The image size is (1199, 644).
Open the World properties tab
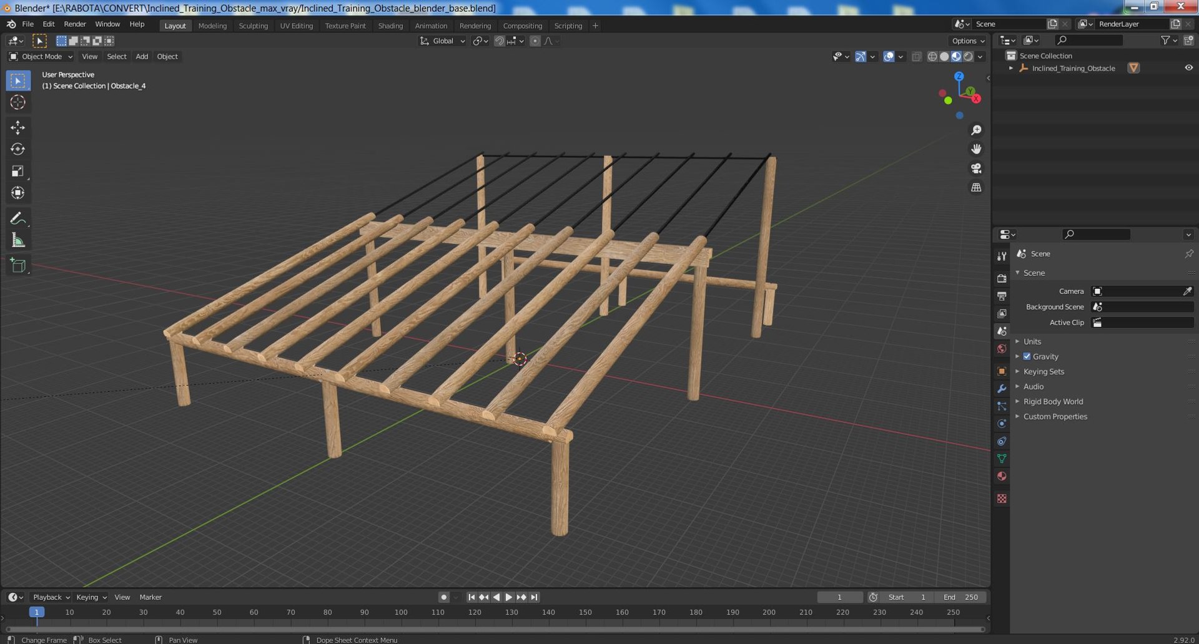pyautogui.click(x=1002, y=349)
